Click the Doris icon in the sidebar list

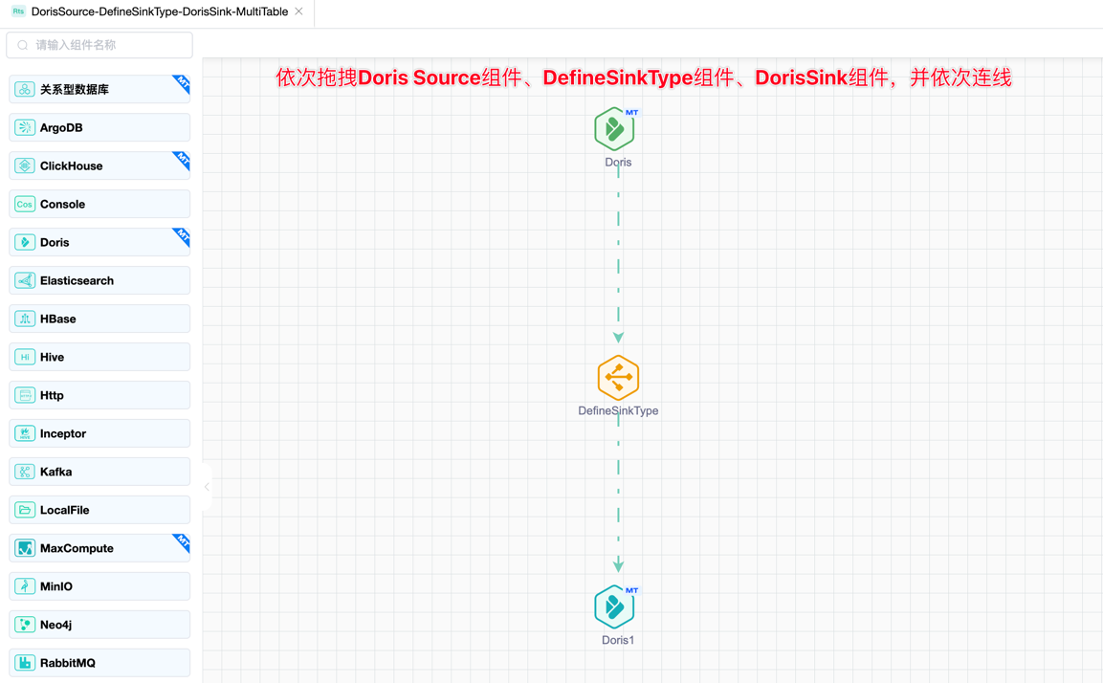tap(25, 242)
